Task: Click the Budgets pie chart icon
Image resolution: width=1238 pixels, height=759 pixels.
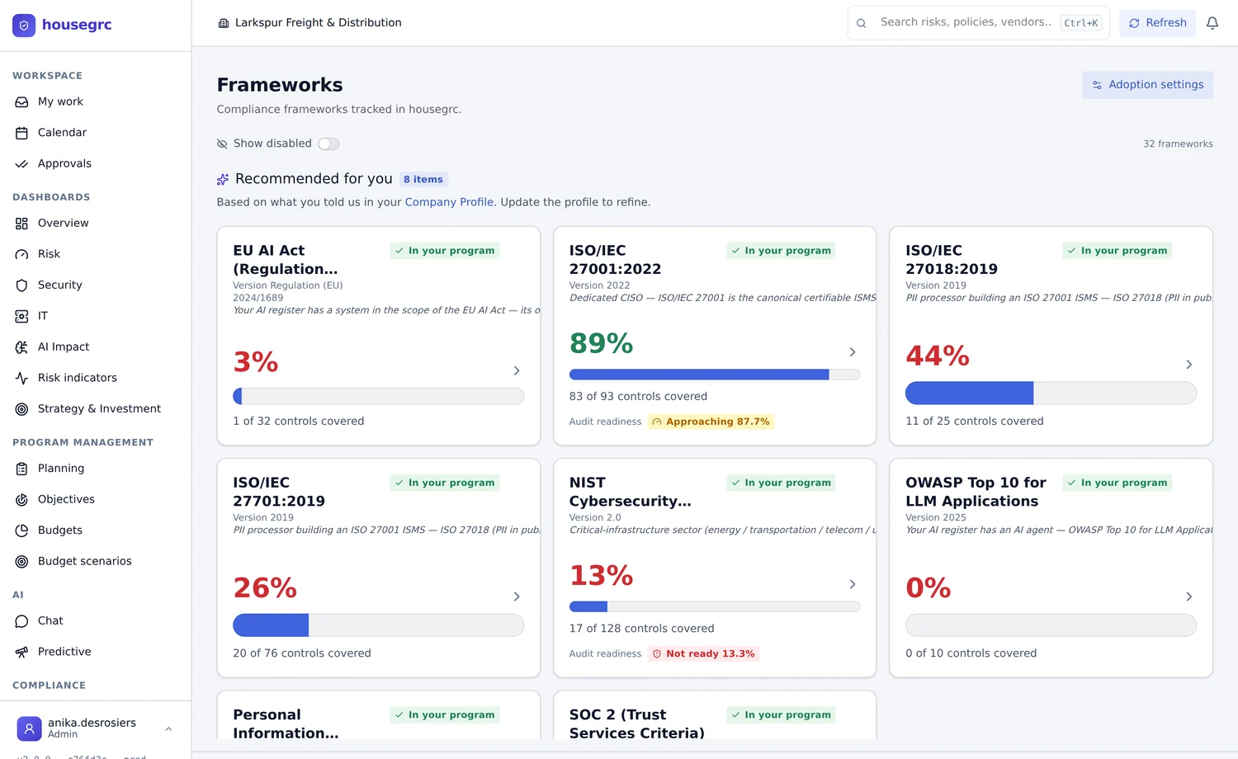Action: [21, 530]
